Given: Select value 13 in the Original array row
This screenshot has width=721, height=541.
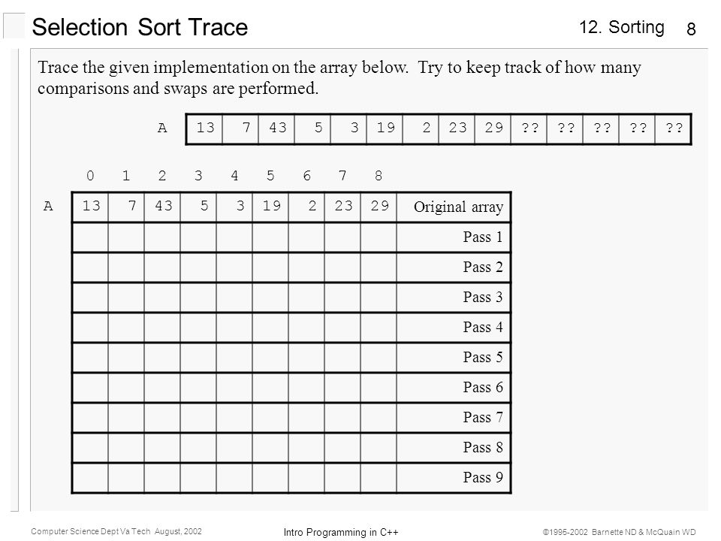Looking at the screenshot, I should coord(90,207).
